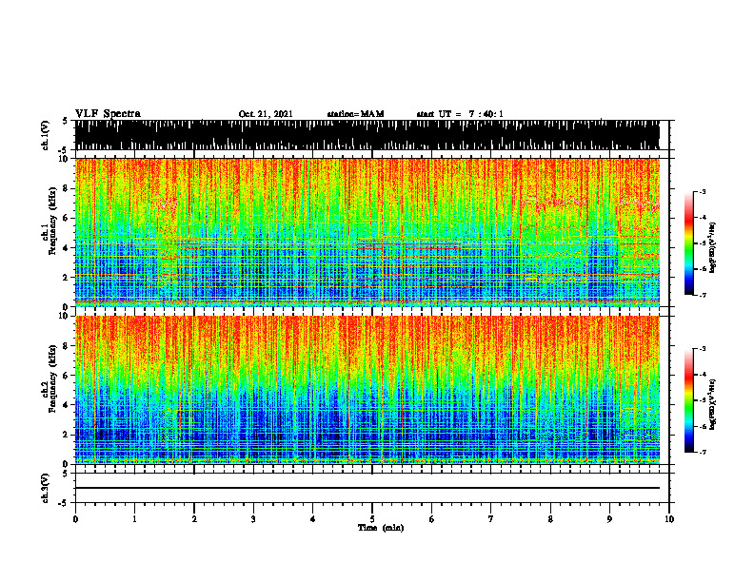Click the "ch.1(V)" waveform axis label

point(46,135)
